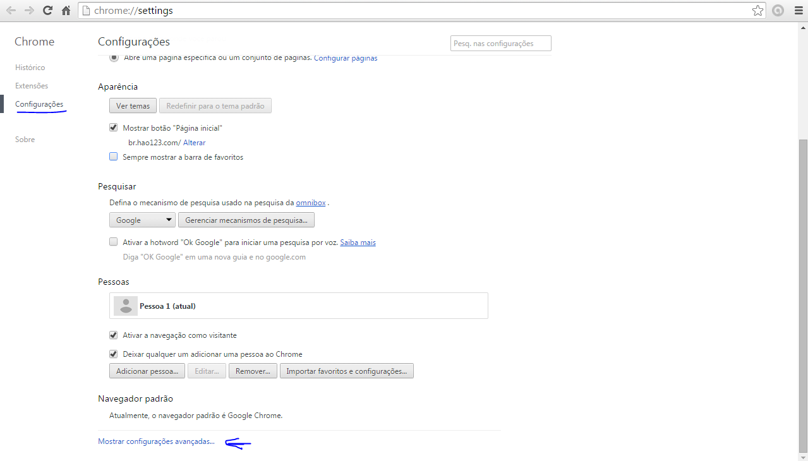Click Importar favoritos e configurações
The height and width of the screenshot is (461, 808).
coord(347,371)
